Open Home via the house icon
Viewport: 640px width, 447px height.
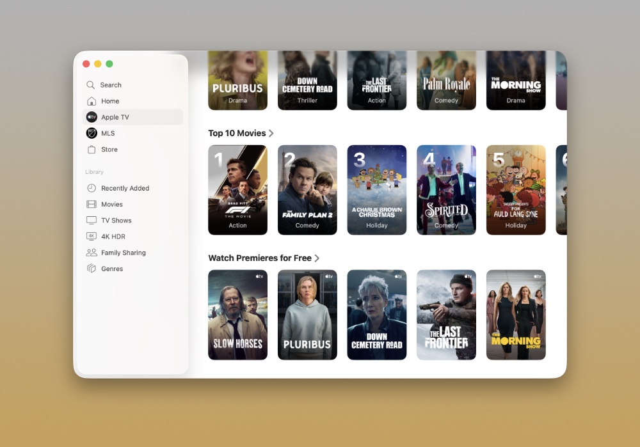(92, 101)
